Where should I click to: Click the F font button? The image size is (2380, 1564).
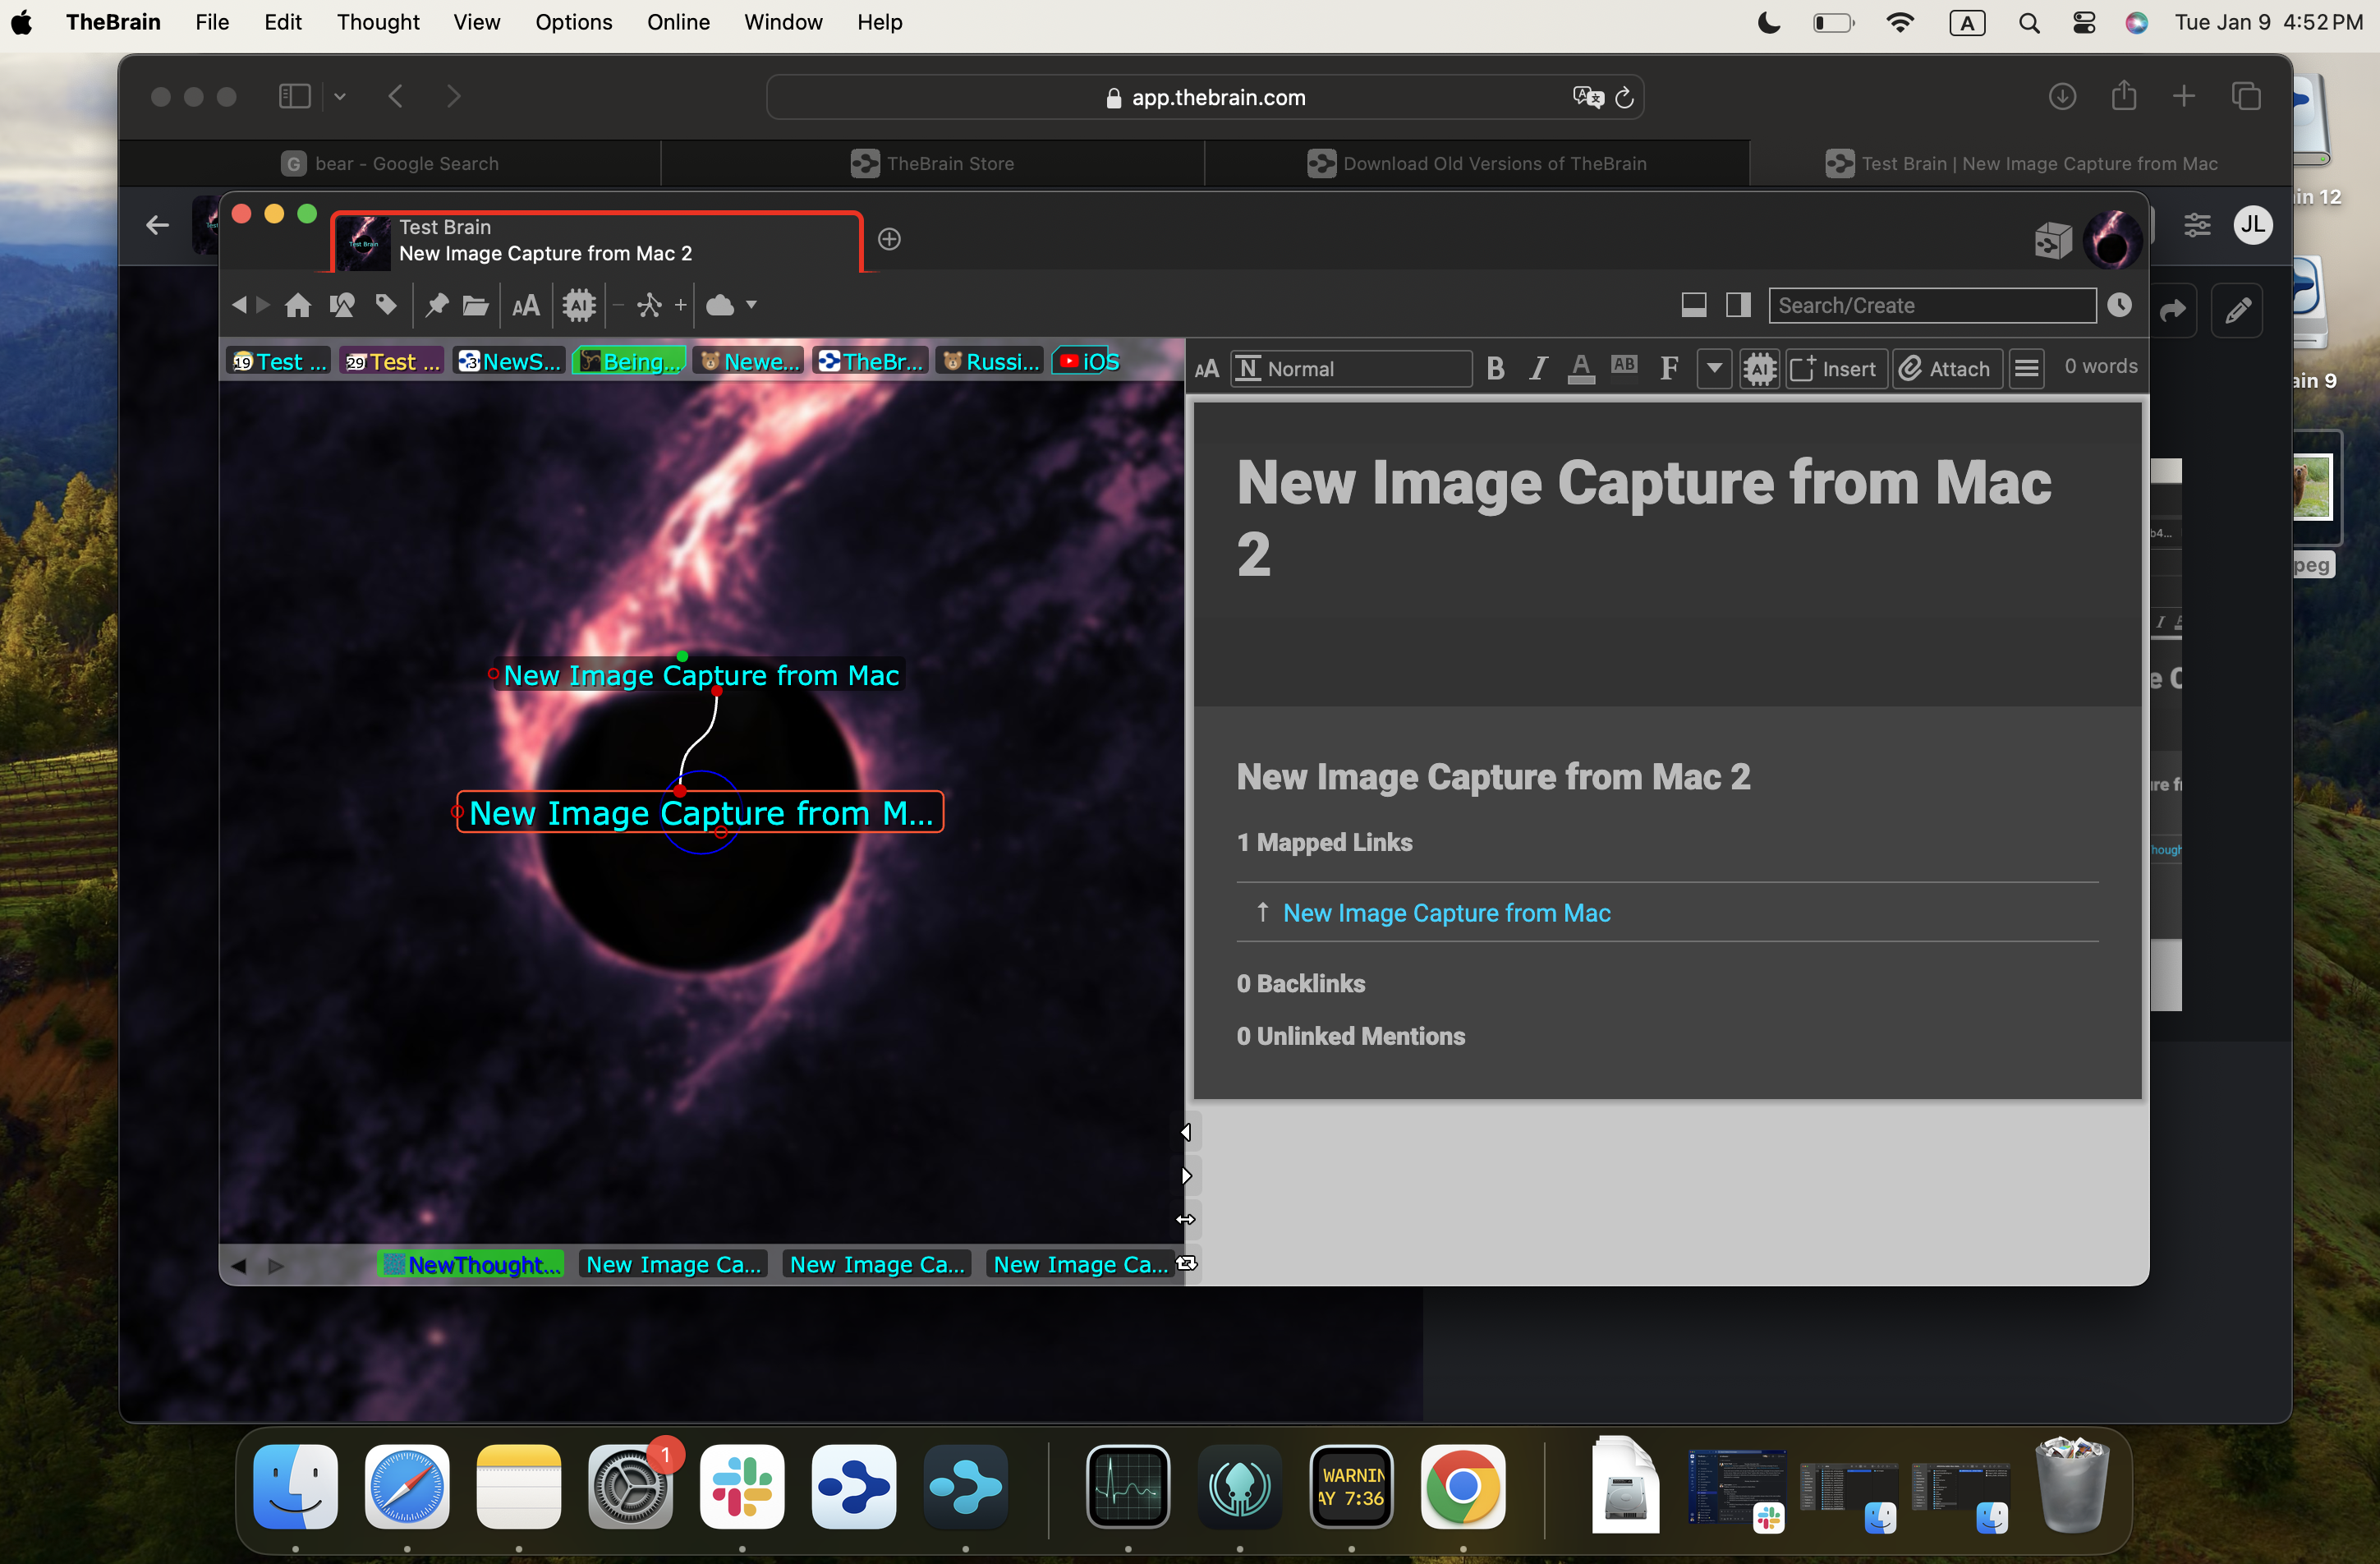[x=1668, y=369]
